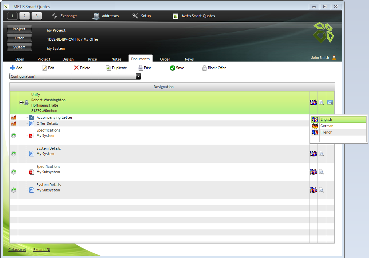The width and height of the screenshot is (369, 258).
Task: Select the Offer Details document
Action: 47,123
